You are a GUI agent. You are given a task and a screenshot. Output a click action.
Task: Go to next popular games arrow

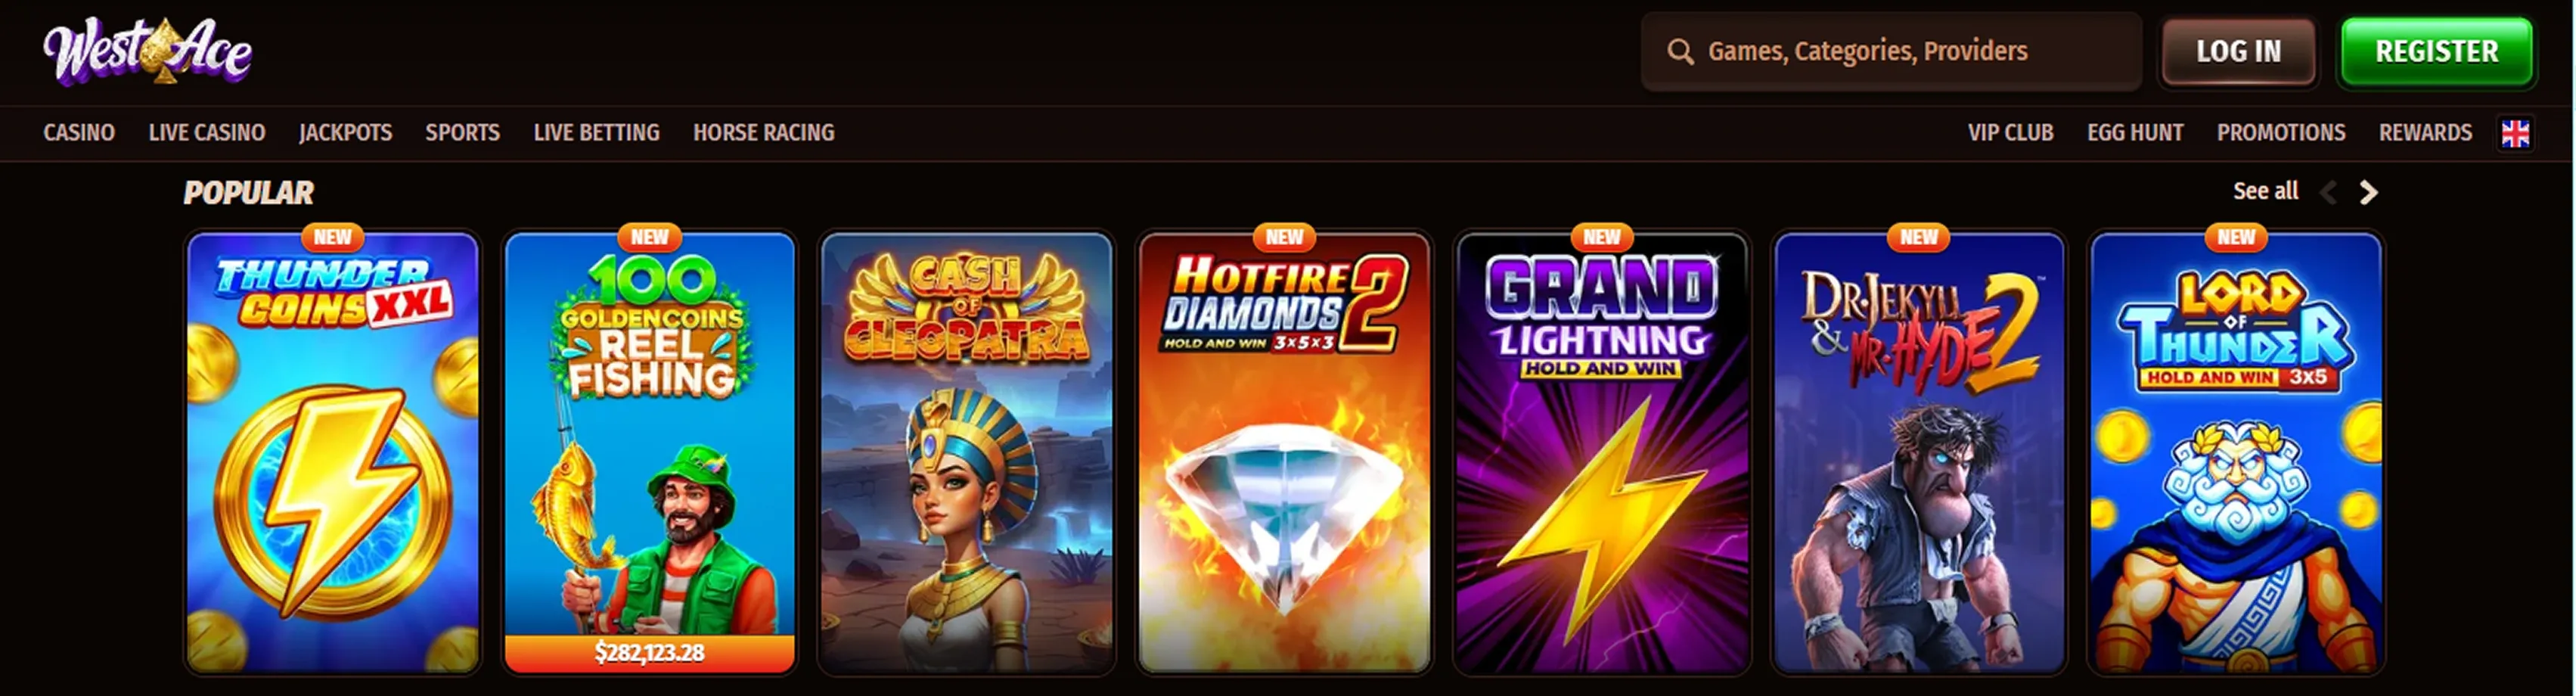click(x=2368, y=192)
